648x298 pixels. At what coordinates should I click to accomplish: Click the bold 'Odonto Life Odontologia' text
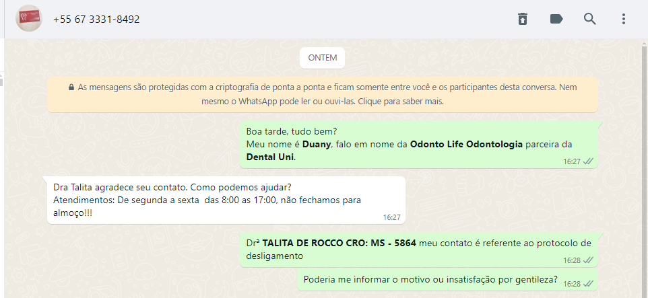pos(466,145)
